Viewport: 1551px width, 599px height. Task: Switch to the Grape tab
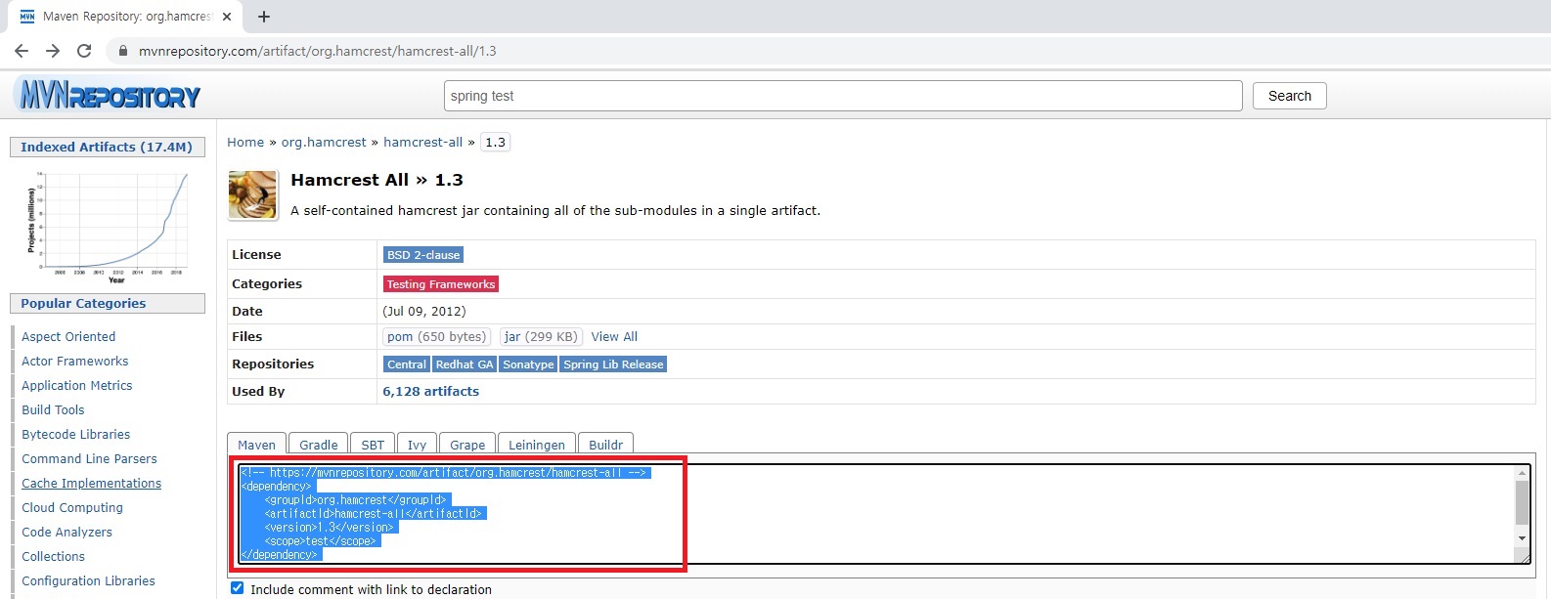coord(467,444)
